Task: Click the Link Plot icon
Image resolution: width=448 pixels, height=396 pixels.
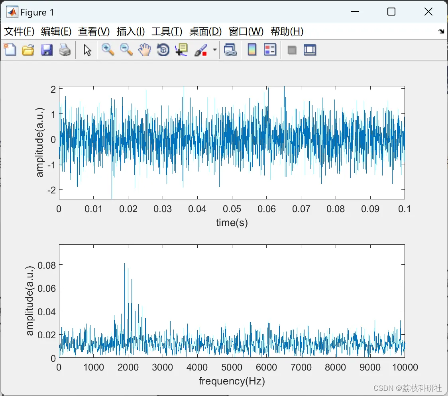Action: [230, 50]
